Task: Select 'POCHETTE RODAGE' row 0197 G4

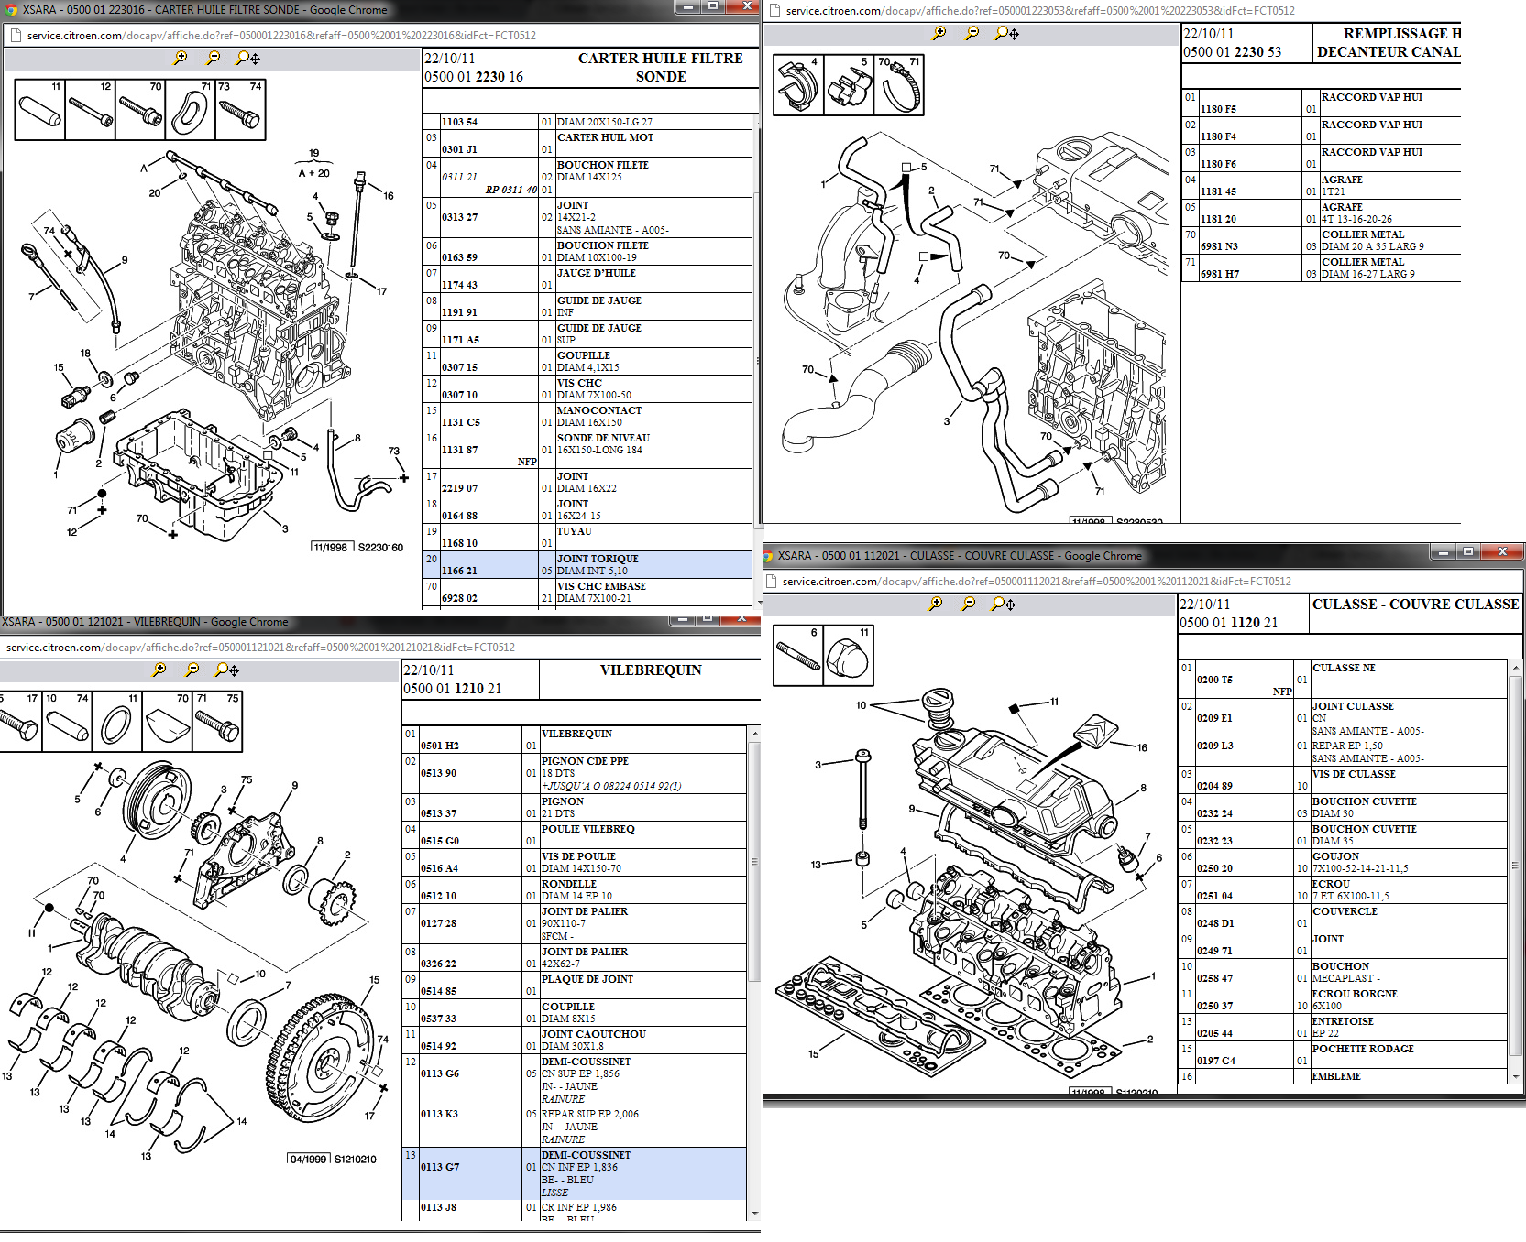Action: [1344, 1055]
